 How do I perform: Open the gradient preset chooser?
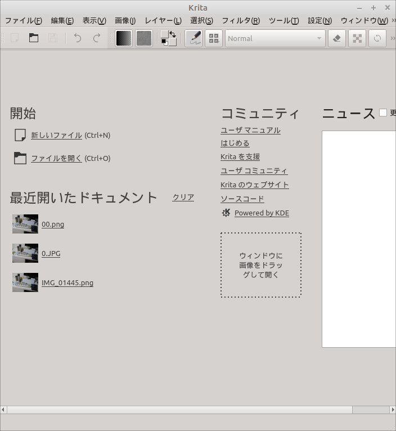pos(124,38)
